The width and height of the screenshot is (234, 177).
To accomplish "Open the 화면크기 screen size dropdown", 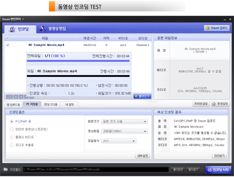I will click(x=124, y=121).
